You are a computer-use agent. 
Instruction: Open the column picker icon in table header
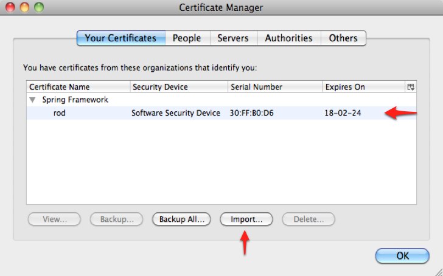411,87
